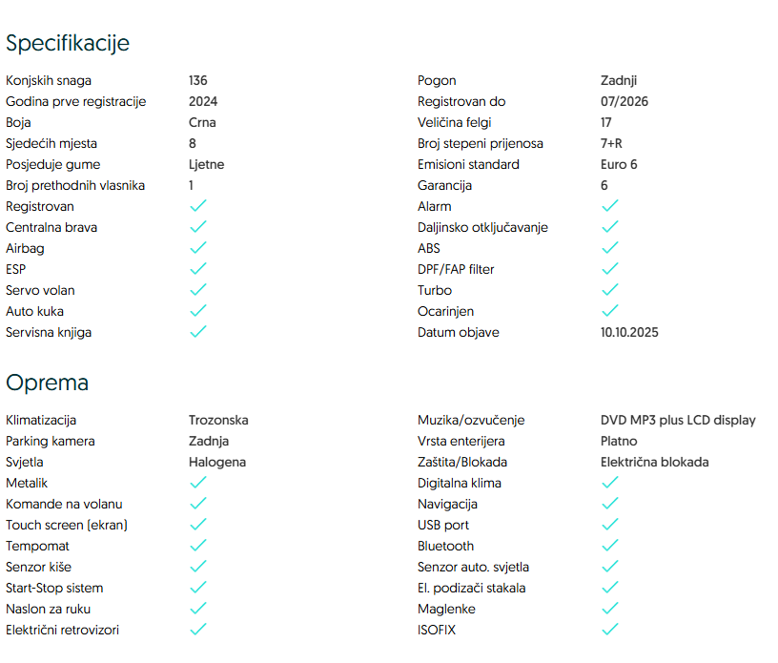Click the Zaštita/Blokada value Električna blokada
This screenshot has width=778, height=663.
(647, 462)
